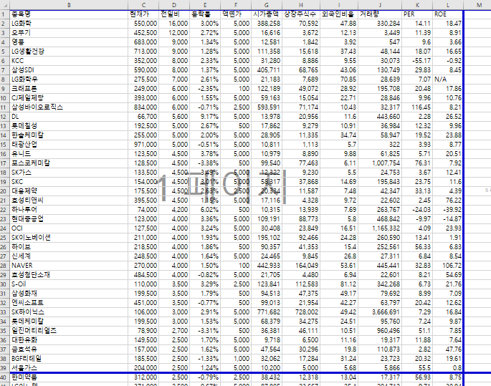The width and height of the screenshot is (491, 386).
Task: Click the 3,666,691 volume cell
Action: click(x=380, y=312)
